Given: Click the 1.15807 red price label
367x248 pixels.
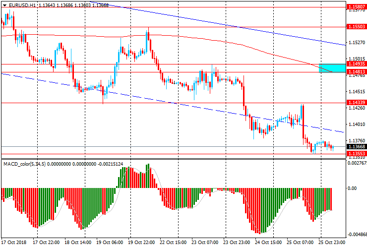Looking at the screenshot, I should pos(357,7).
